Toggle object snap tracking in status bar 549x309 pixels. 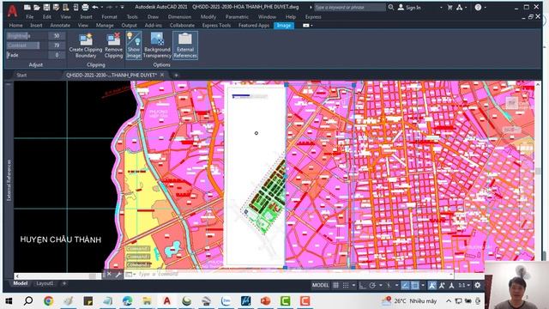(x=405, y=285)
